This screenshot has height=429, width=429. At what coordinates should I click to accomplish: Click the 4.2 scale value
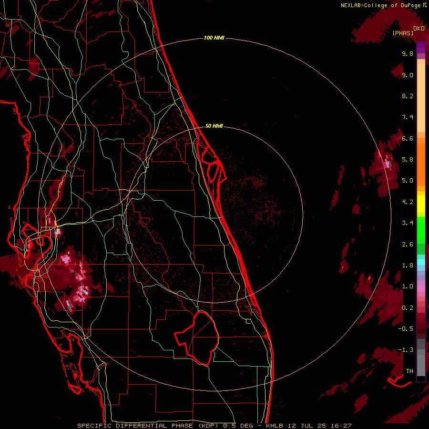click(408, 202)
